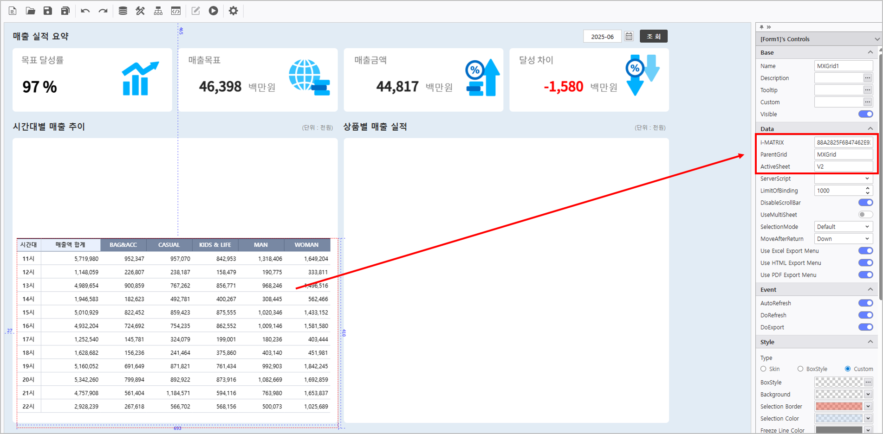Click the Open folder icon
This screenshot has width=883, height=434.
click(x=30, y=11)
